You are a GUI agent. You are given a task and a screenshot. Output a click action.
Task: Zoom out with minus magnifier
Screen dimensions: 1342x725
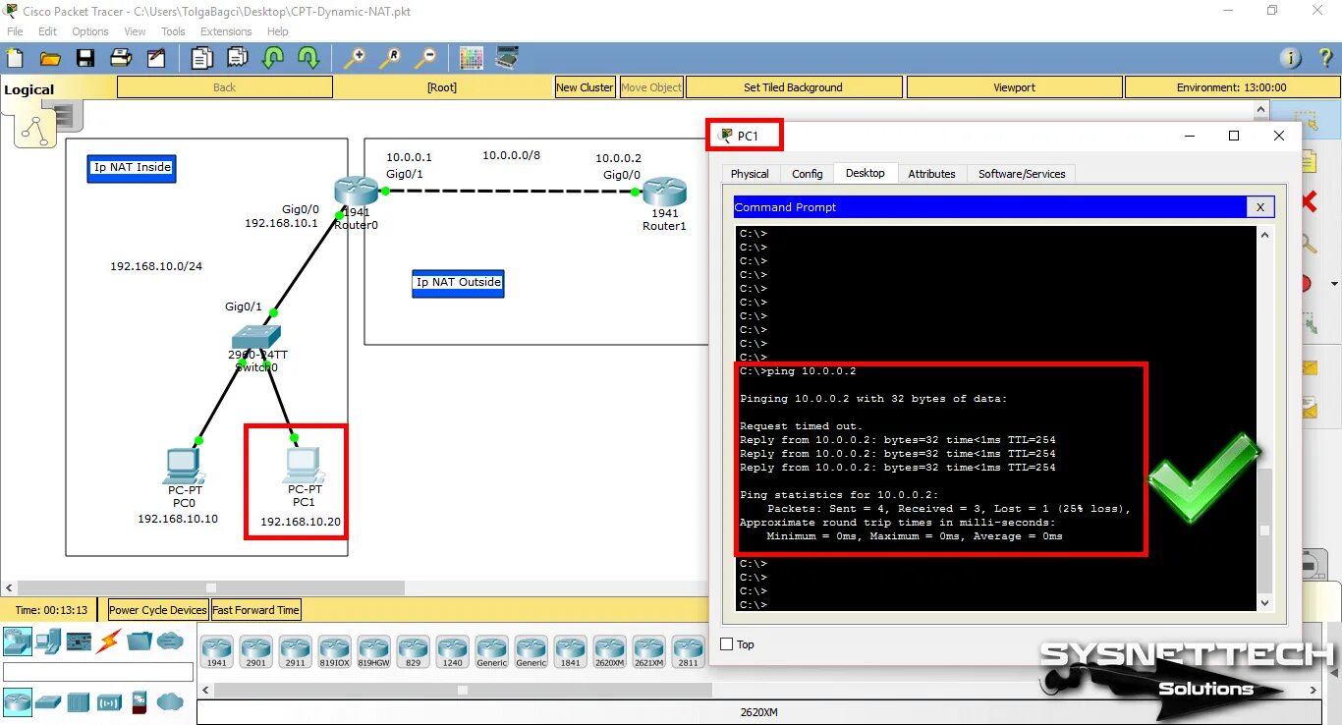coord(425,58)
